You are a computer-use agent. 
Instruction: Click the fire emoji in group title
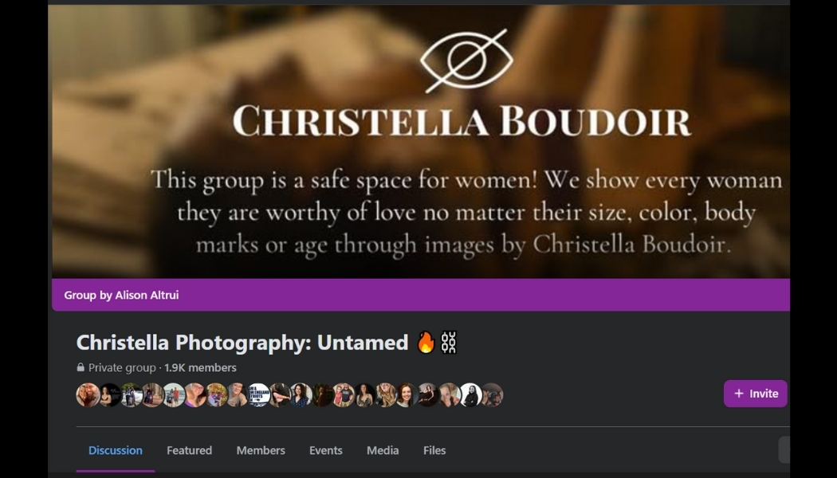[426, 343]
